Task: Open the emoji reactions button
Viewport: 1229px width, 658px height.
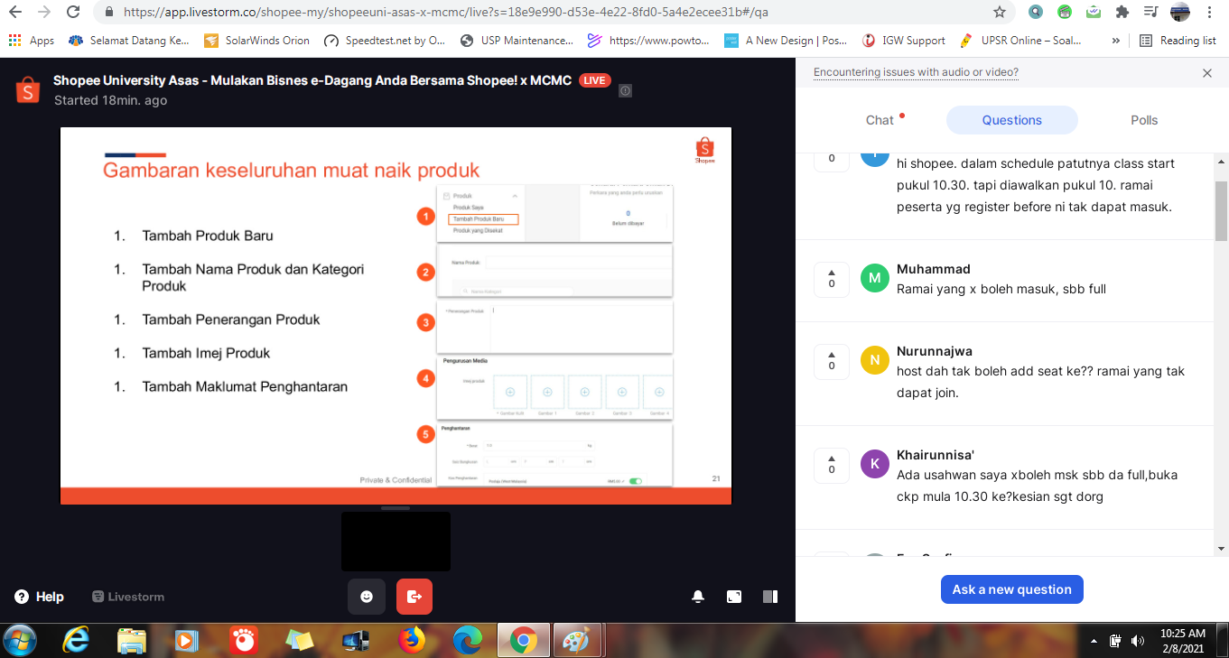Action: pyautogui.click(x=367, y=597)
